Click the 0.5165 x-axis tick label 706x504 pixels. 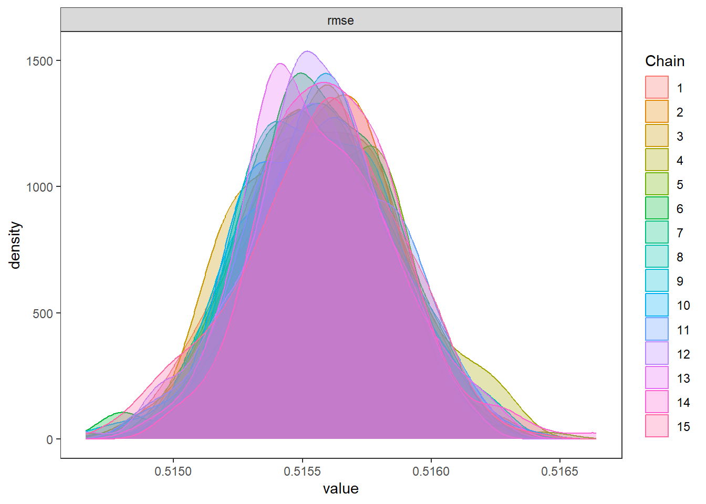click(559, 471)
